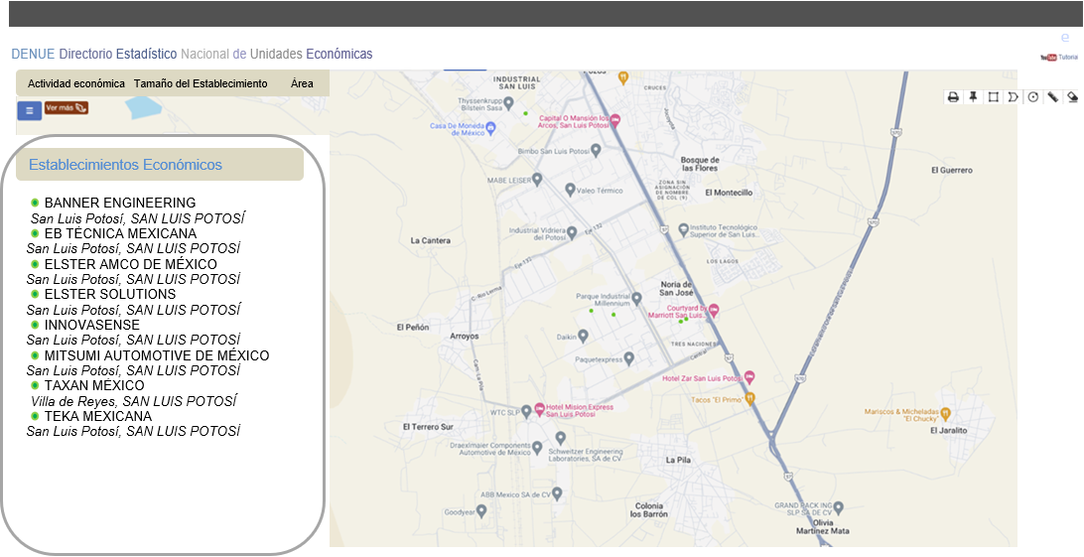Click the Arroyos map label

(x=464, y=336)
